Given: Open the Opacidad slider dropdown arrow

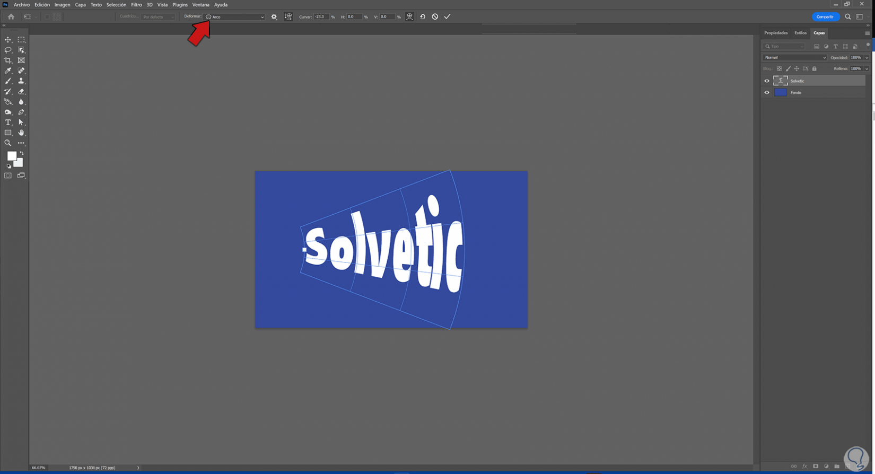Looking at the screenshot, I should click(x=867, y=58).
